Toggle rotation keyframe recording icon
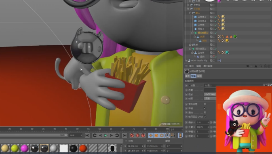272x154 pixels. [x=162, y=135]
